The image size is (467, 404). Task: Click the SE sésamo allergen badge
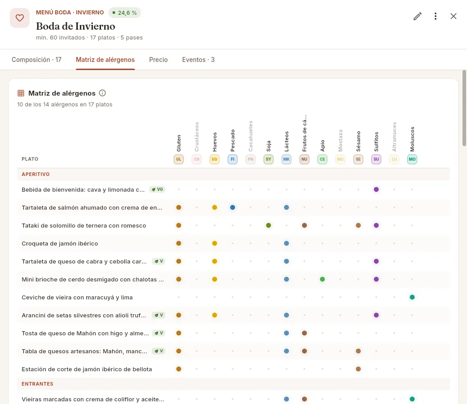[358, 159]
